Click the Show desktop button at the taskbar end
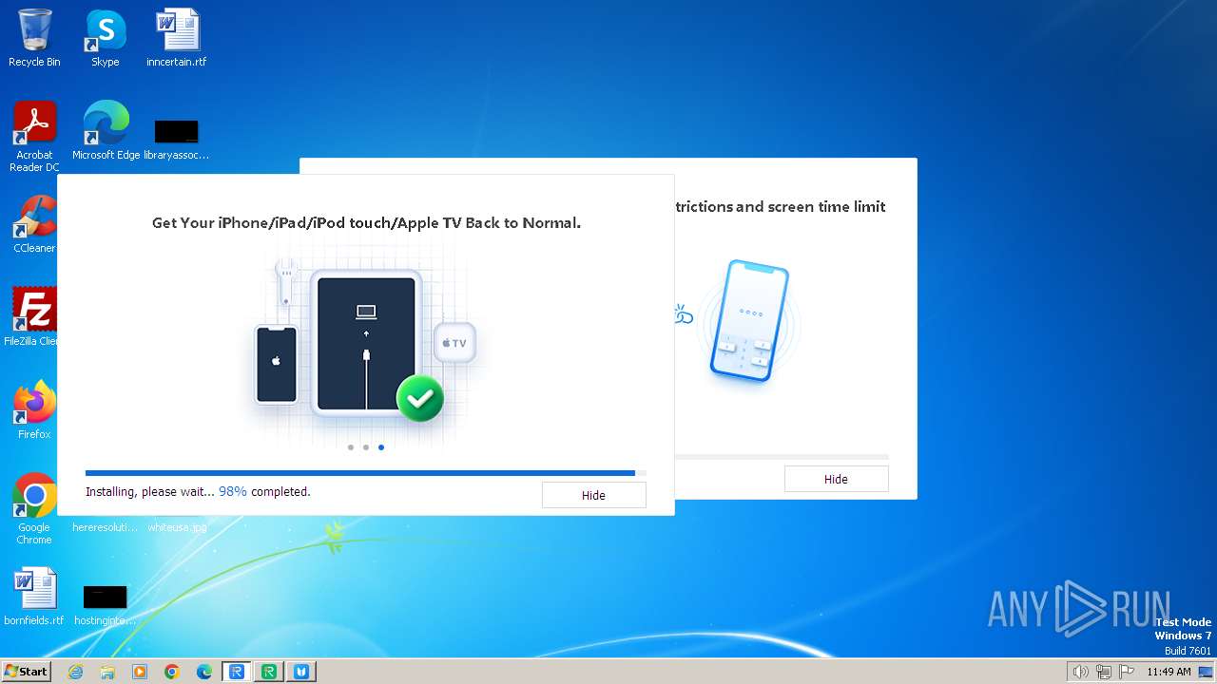Viewport: 1217px width, 684px height. (x=1207, y=672)
